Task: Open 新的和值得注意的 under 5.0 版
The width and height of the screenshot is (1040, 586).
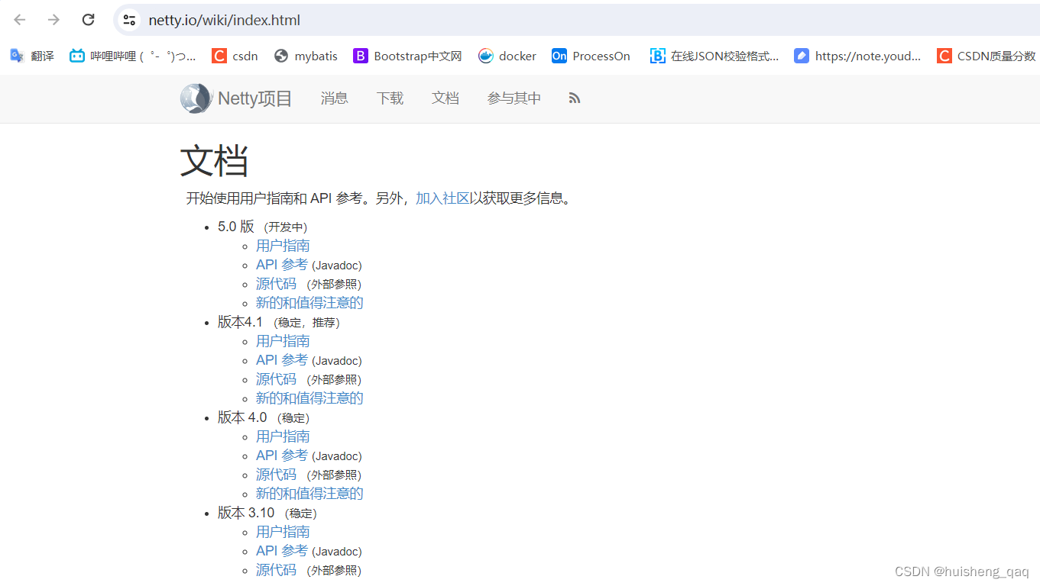Action: pos(309,303)
